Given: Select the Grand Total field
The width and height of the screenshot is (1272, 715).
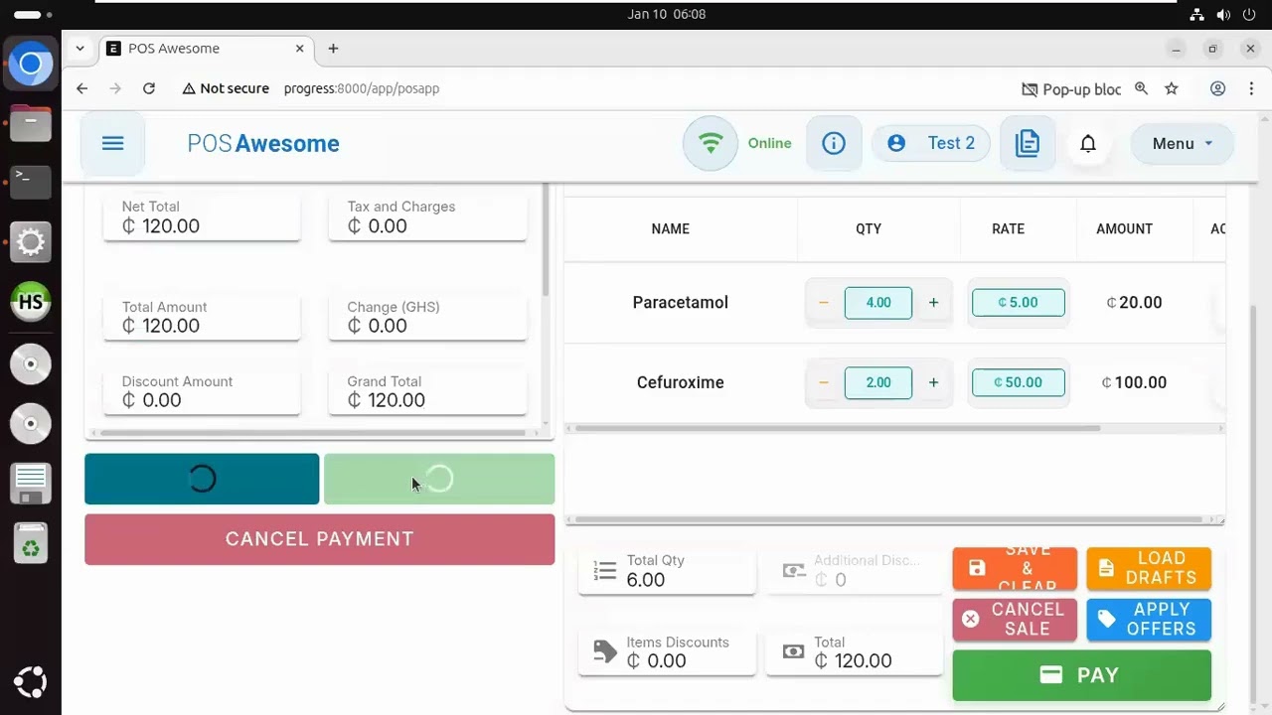Looking at the screenshot, I should (427, 392).
